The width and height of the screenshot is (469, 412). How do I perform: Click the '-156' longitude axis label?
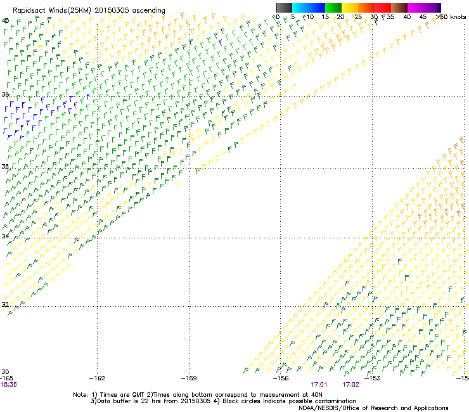point(281,378)
